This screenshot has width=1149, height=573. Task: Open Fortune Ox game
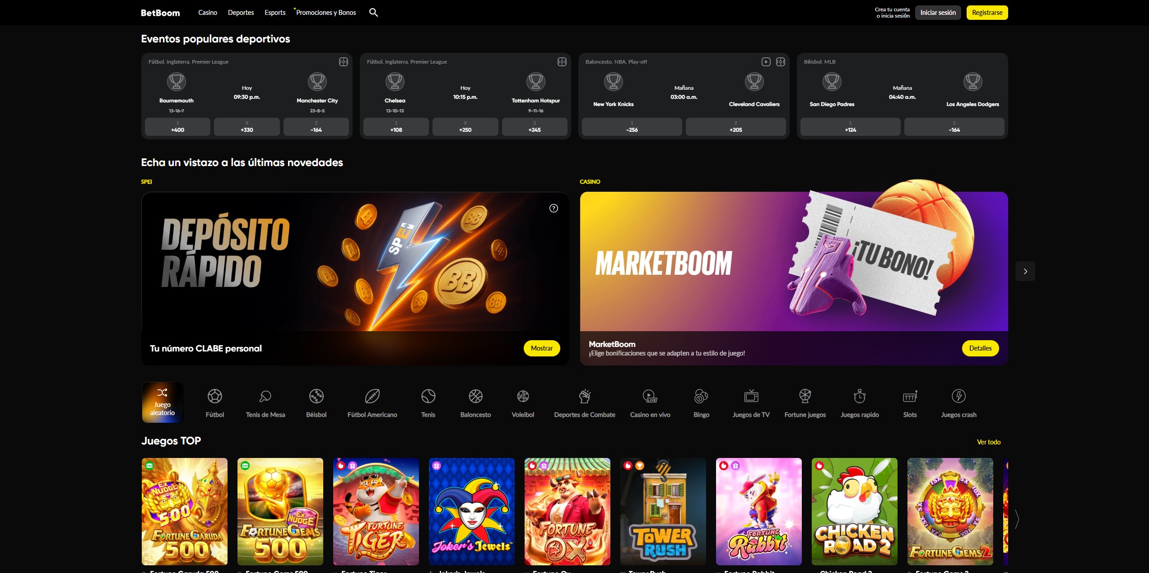click(568, 512)
